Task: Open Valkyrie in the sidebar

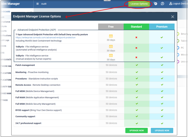Action: pyautogui.click(x=4, y=26)
